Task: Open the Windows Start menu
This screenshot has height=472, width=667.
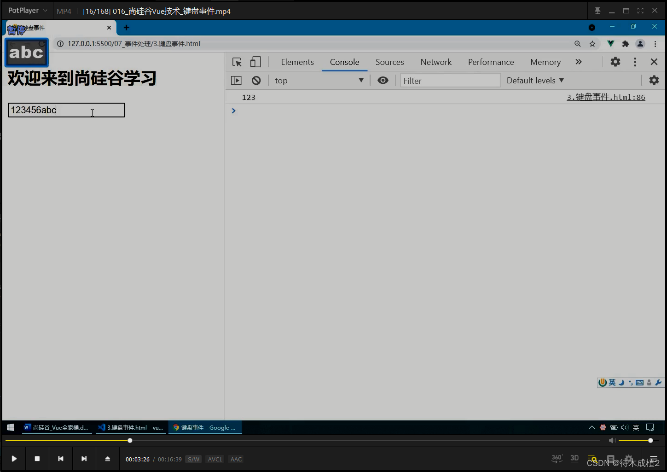Action: point(11,427)
